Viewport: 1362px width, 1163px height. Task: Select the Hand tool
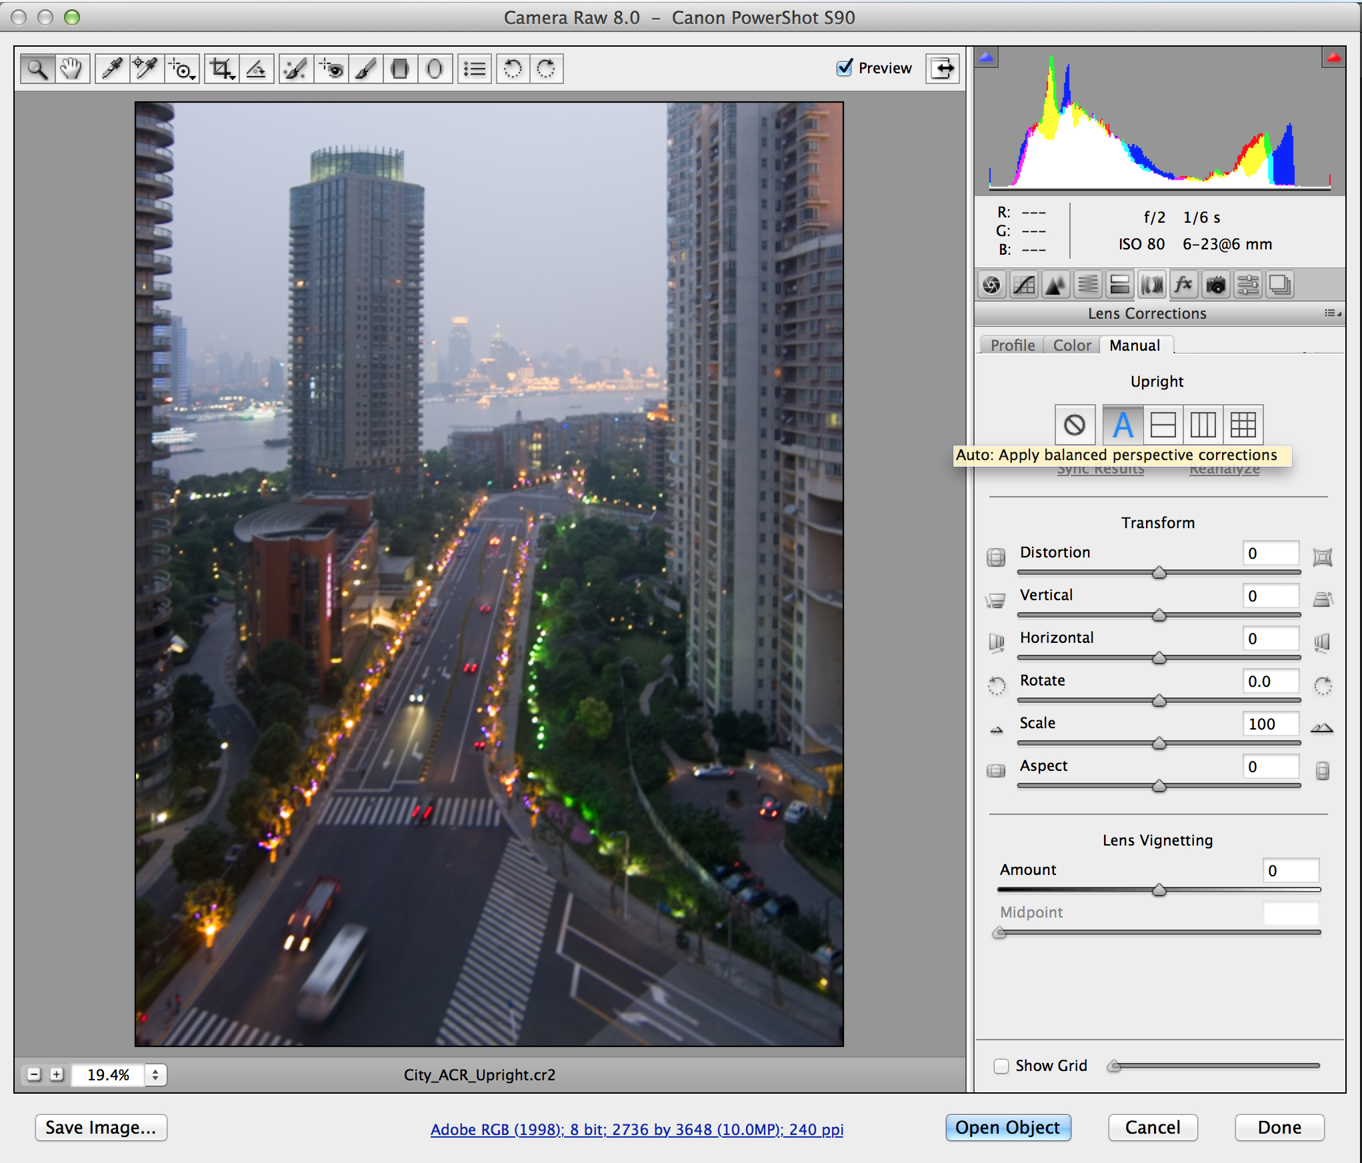point(71,69)
